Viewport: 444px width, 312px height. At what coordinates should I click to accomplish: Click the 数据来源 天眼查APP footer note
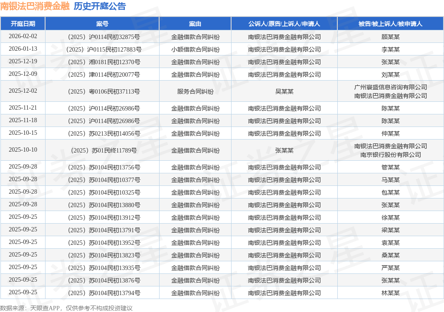coord(66,308)
